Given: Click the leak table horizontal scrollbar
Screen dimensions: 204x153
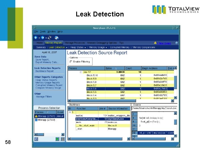Looking at the screenshot, I should [103, 101].
